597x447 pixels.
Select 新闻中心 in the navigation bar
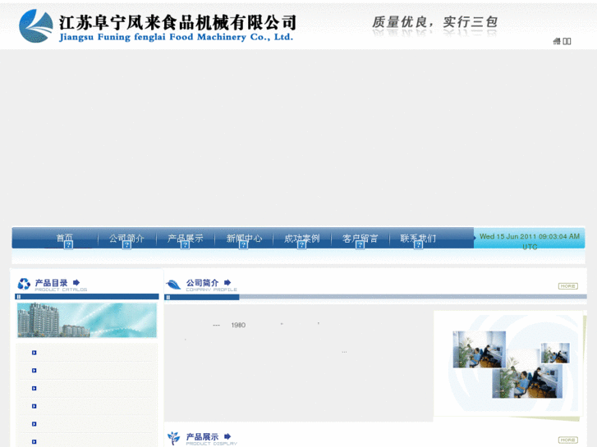coord(244,238)
